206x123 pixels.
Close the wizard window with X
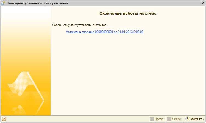(x=202, y=3)
